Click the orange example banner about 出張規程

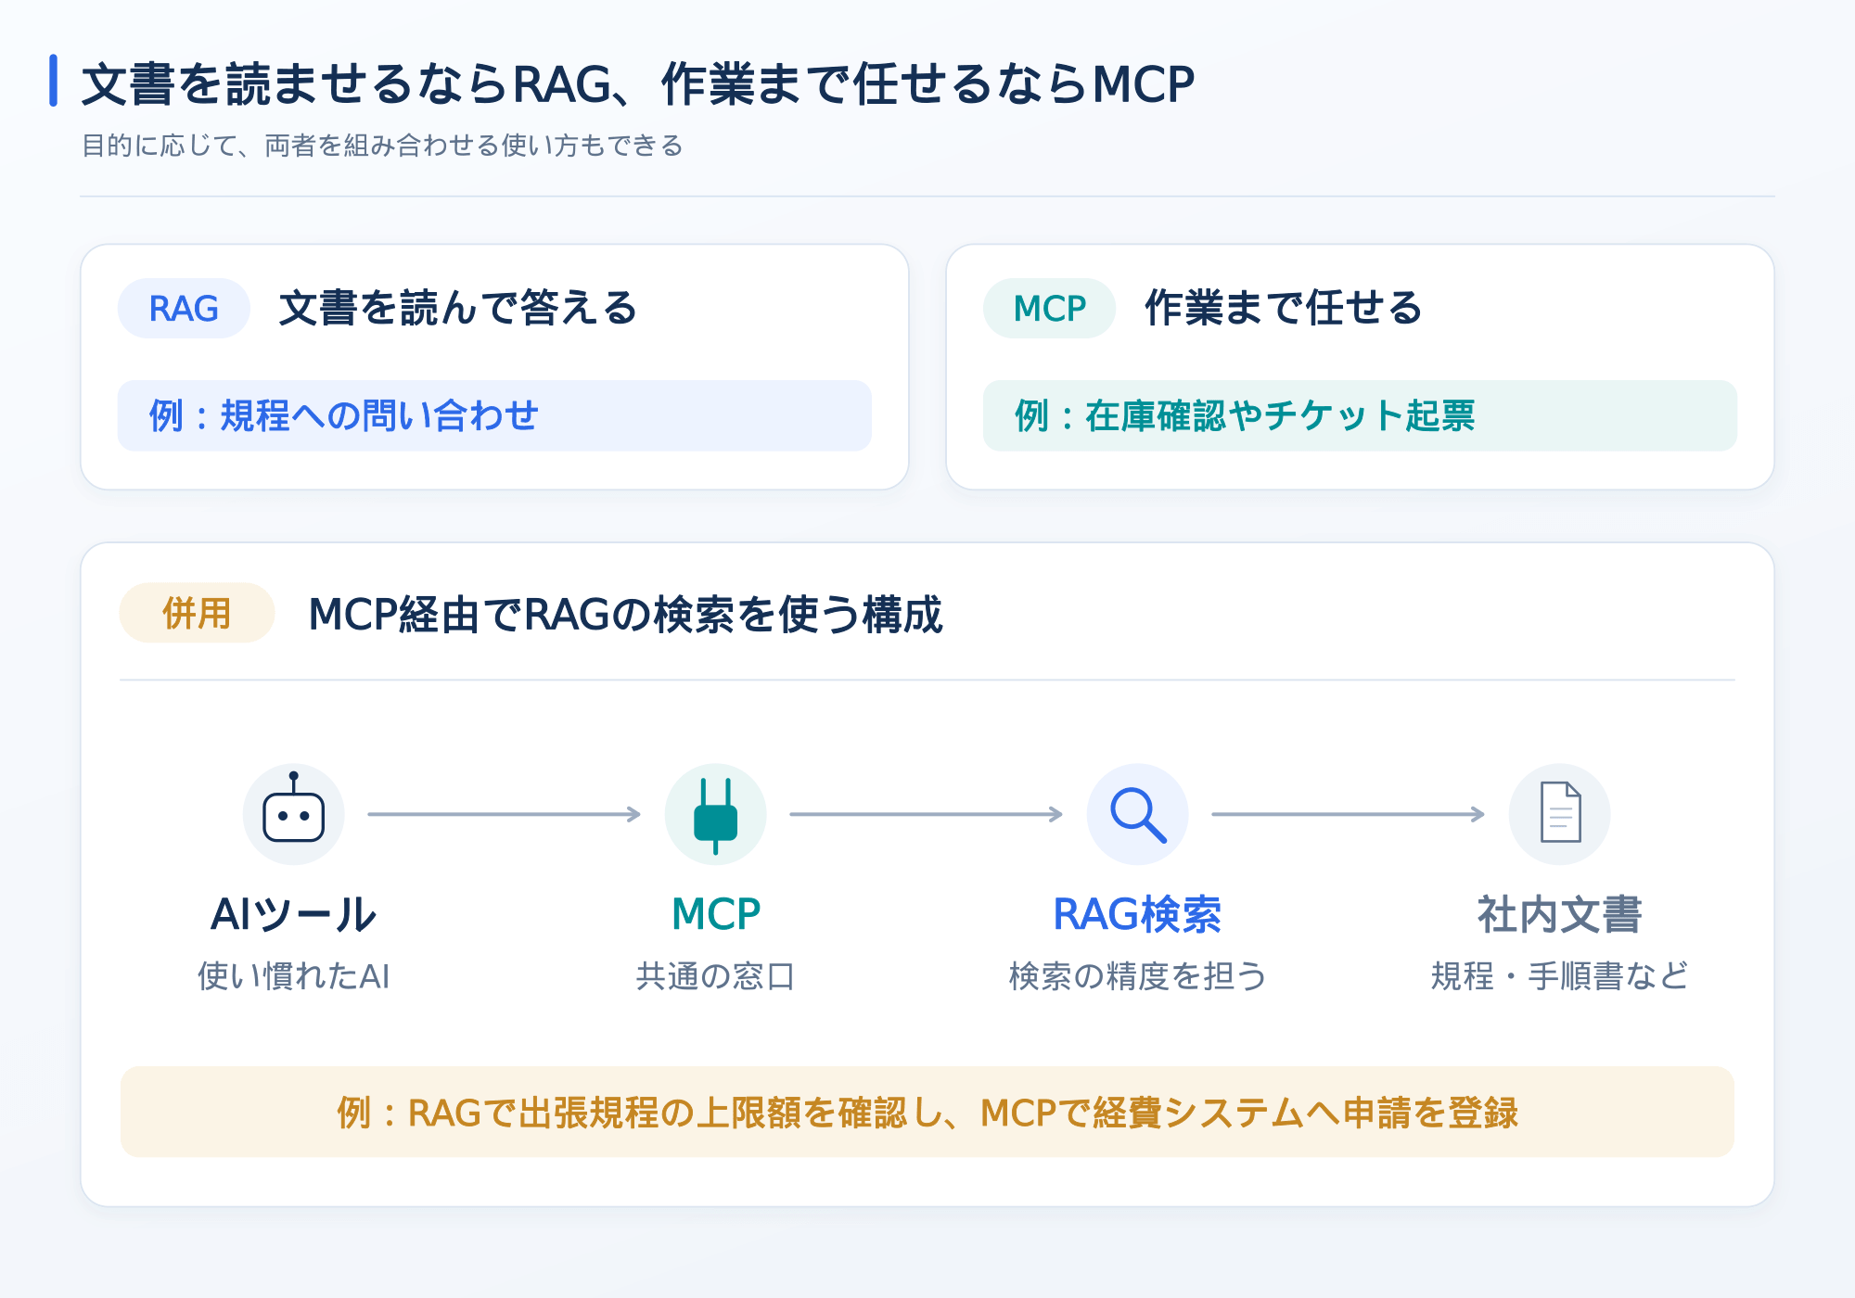click(x=927, y=1112)
